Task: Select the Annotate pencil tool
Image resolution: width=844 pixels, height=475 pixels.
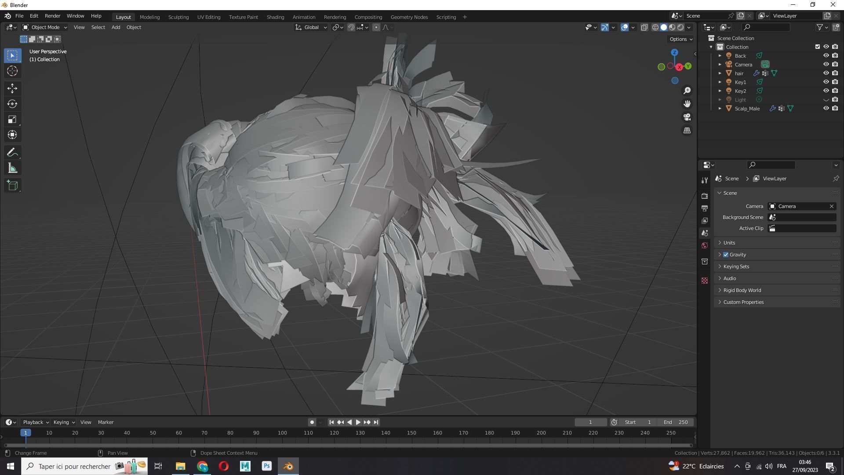Action: point(12,153)
